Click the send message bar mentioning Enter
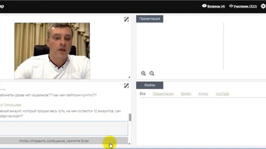266x149 pixels. coord(64,141)
